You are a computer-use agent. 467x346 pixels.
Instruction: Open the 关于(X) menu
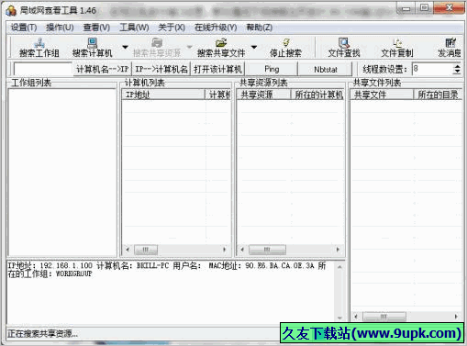tap(172, 28)
